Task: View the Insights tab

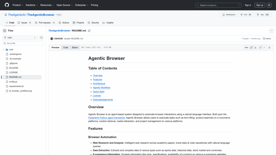Action: (108, 23)
